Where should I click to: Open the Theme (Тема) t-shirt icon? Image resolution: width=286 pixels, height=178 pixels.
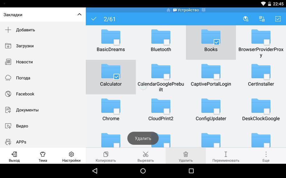43,154
